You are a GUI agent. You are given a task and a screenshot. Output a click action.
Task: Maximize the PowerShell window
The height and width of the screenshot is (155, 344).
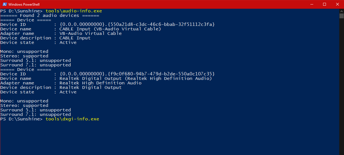pos(325,4)
